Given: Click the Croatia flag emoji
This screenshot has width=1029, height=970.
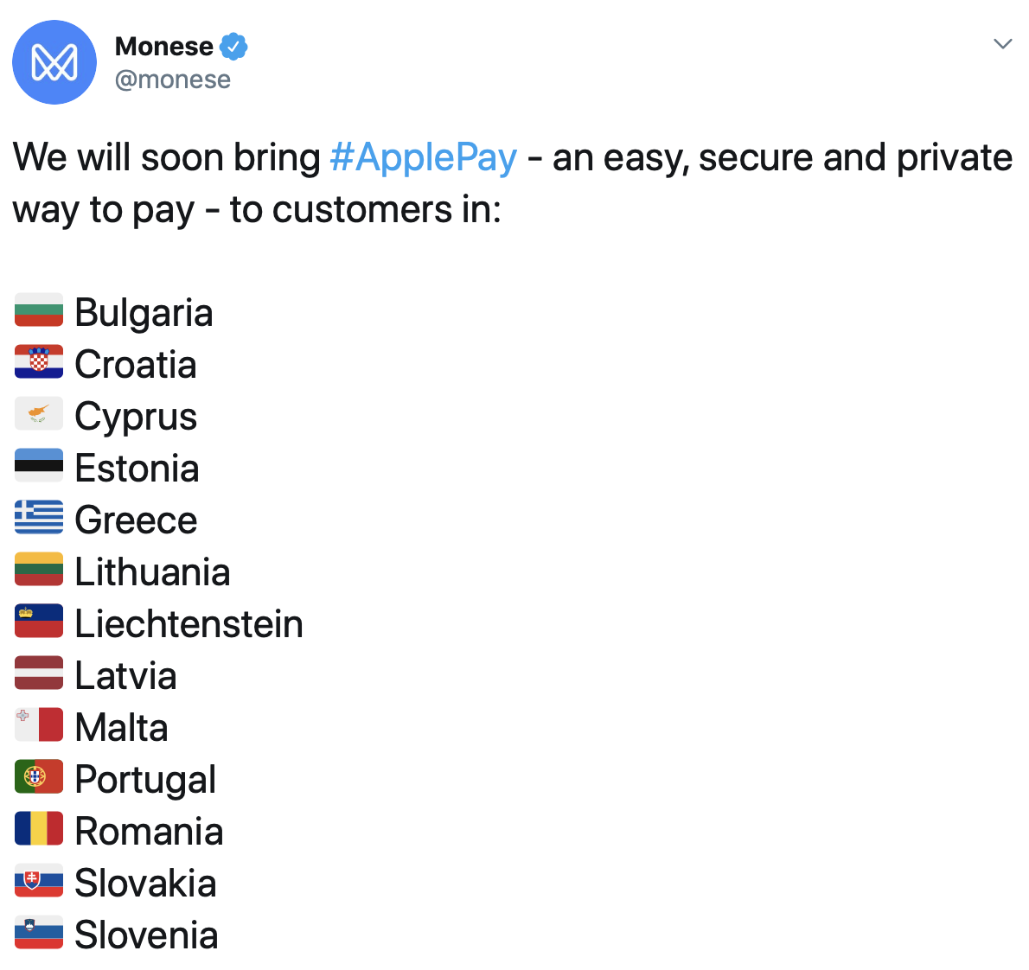Looking at the screenshot, I should [x=39, y=361].
